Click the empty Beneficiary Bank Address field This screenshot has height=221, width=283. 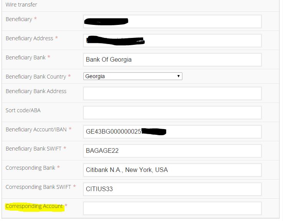point(172,93)
